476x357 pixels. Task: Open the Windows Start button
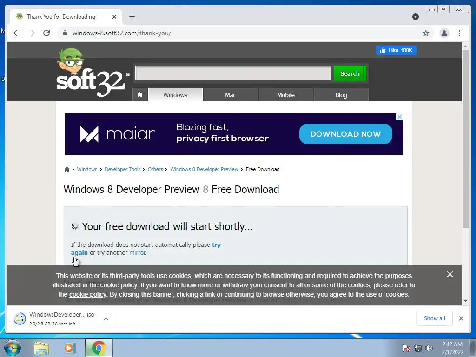(13, 348)
